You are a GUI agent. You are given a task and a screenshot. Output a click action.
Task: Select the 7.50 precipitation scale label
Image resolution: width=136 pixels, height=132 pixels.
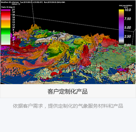tap(127, 19)
